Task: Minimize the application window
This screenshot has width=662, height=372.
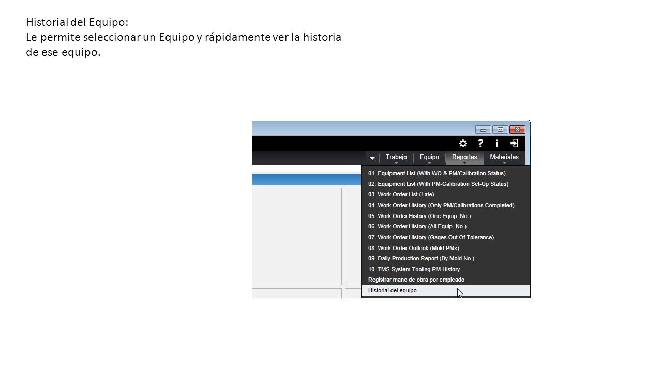Action: point(483,129)
